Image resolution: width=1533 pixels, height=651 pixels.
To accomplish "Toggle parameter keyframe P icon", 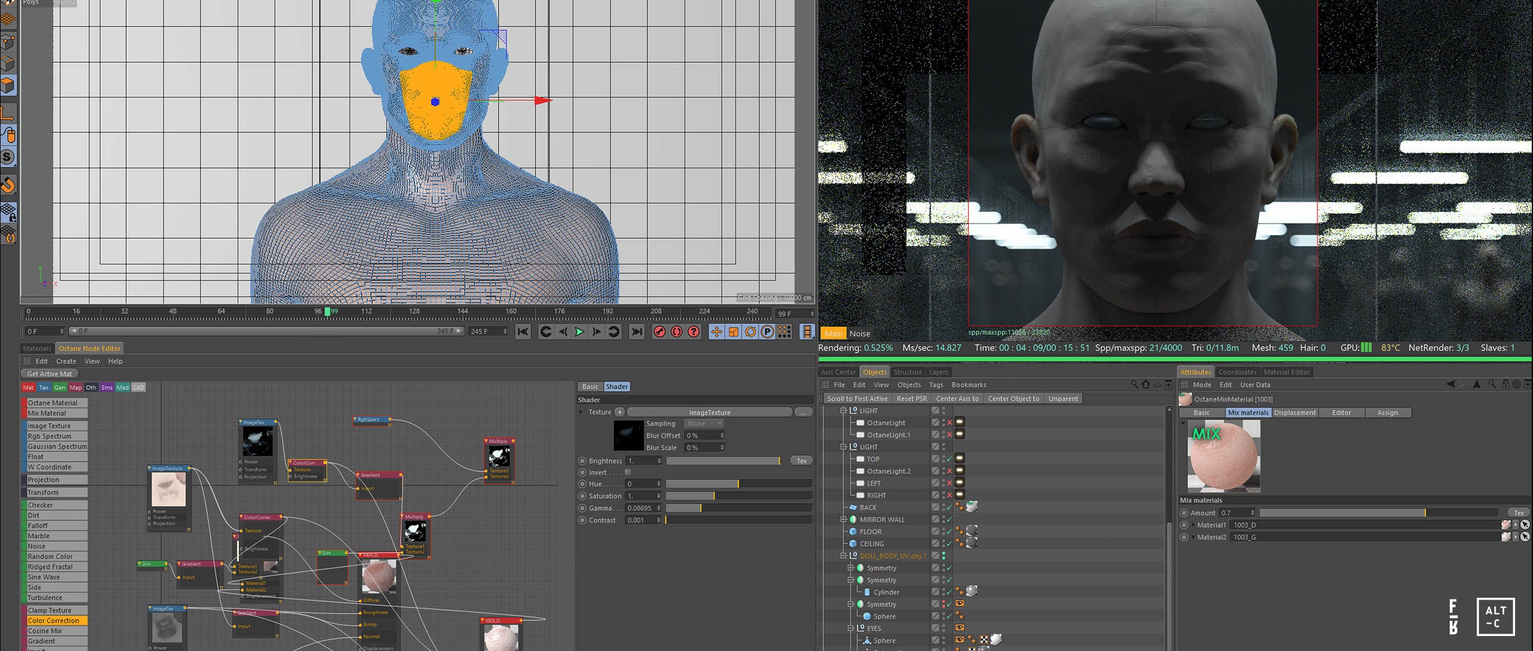I will coord(767,331).
